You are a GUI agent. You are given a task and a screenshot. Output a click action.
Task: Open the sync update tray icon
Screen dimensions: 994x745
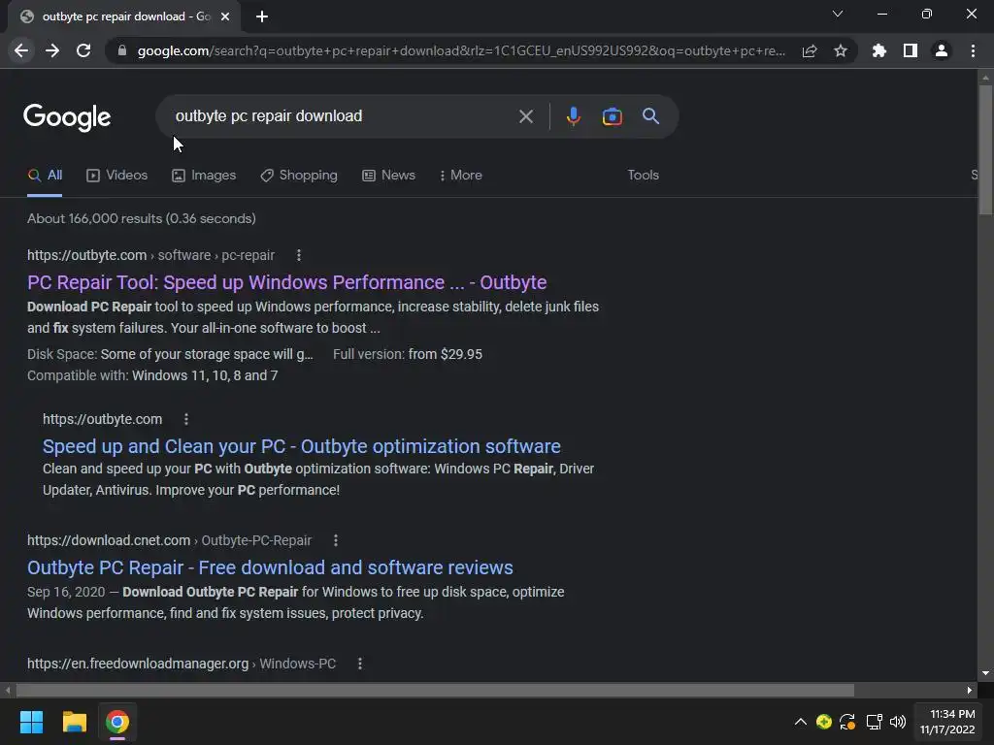847,722
